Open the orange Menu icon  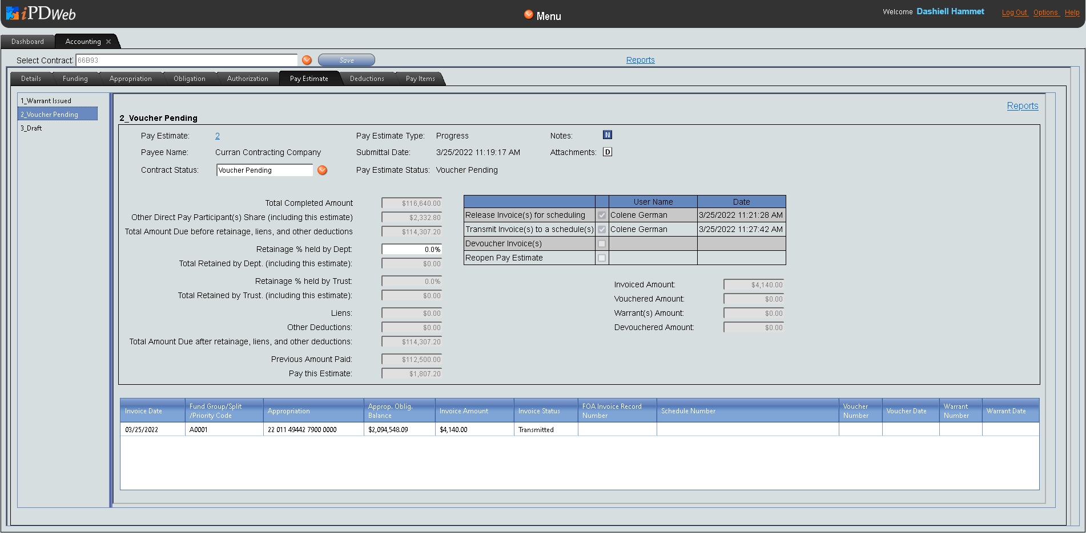pos(529,15)
